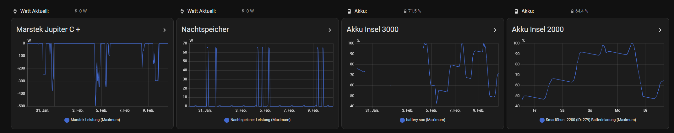The image size is (674, 133).
Task: Click the flash icon next to second 0 W
Action: (x=243, y=11)
